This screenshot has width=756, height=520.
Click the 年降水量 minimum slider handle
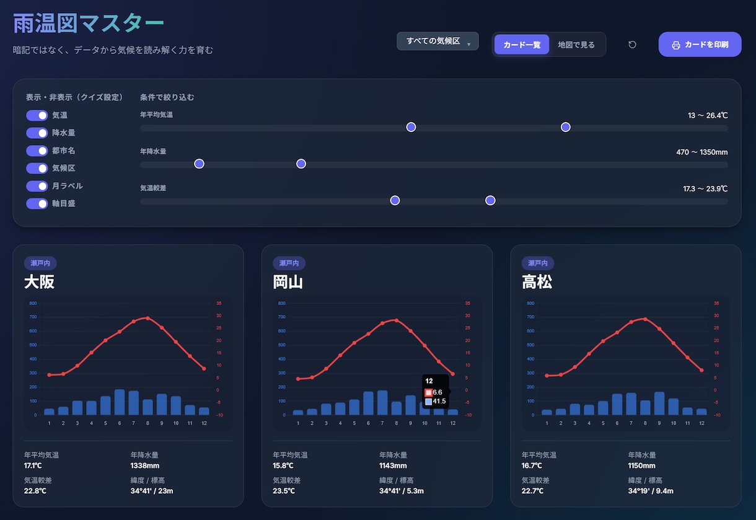[199, 164]
